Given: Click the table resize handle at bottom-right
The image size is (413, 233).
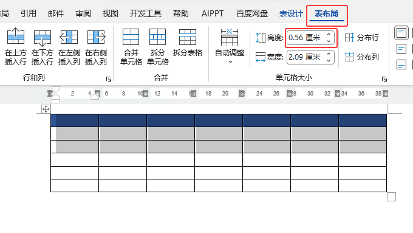Looking at the screenshot, I should pyautogui.click(x=391, y=197).
